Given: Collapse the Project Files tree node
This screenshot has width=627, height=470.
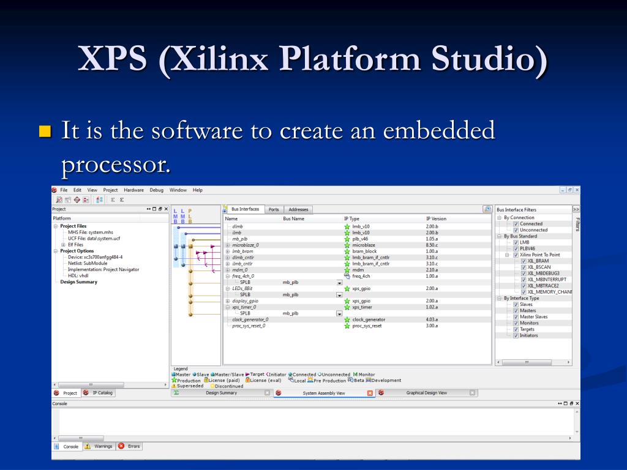Looking at the screenshot, I should [x=56, y=226].
